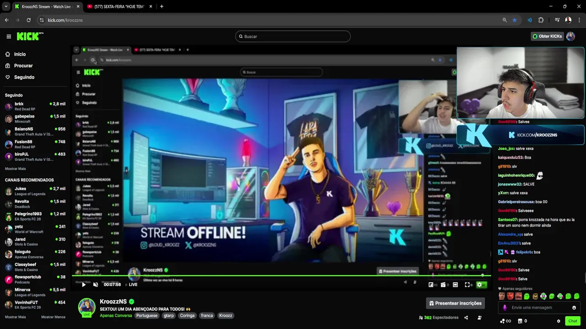Select KroozzNS Stream browser tab
This screenshot has width=586, height=329.
tap(47, 6)
